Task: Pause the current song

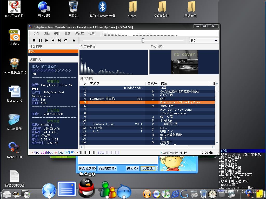Action: point(40,40)
